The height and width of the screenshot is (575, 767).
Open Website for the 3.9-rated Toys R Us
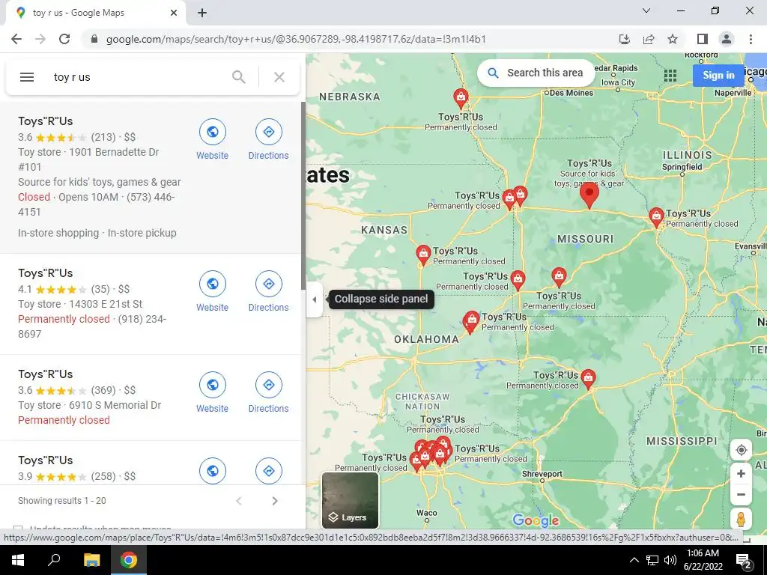(212, 471)
